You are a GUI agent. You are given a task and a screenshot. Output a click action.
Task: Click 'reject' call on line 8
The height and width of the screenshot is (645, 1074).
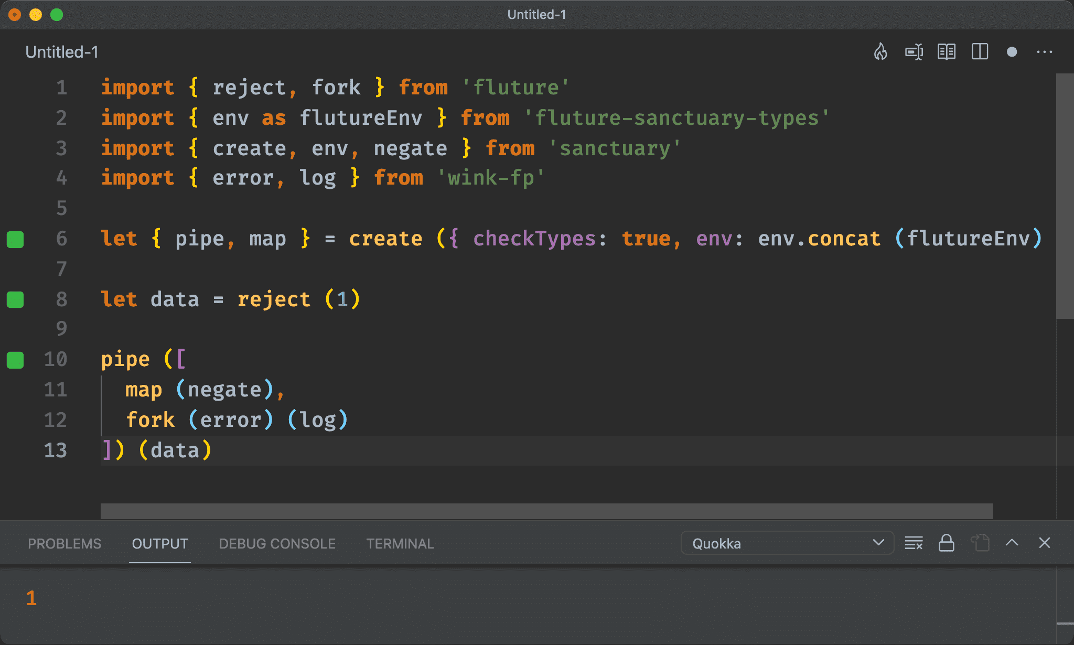274,299
